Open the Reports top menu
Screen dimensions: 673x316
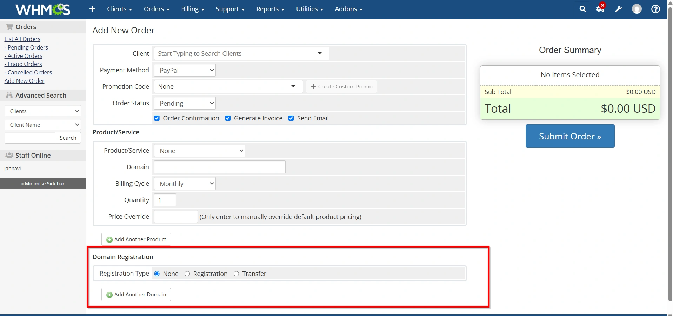click(270, 9)
